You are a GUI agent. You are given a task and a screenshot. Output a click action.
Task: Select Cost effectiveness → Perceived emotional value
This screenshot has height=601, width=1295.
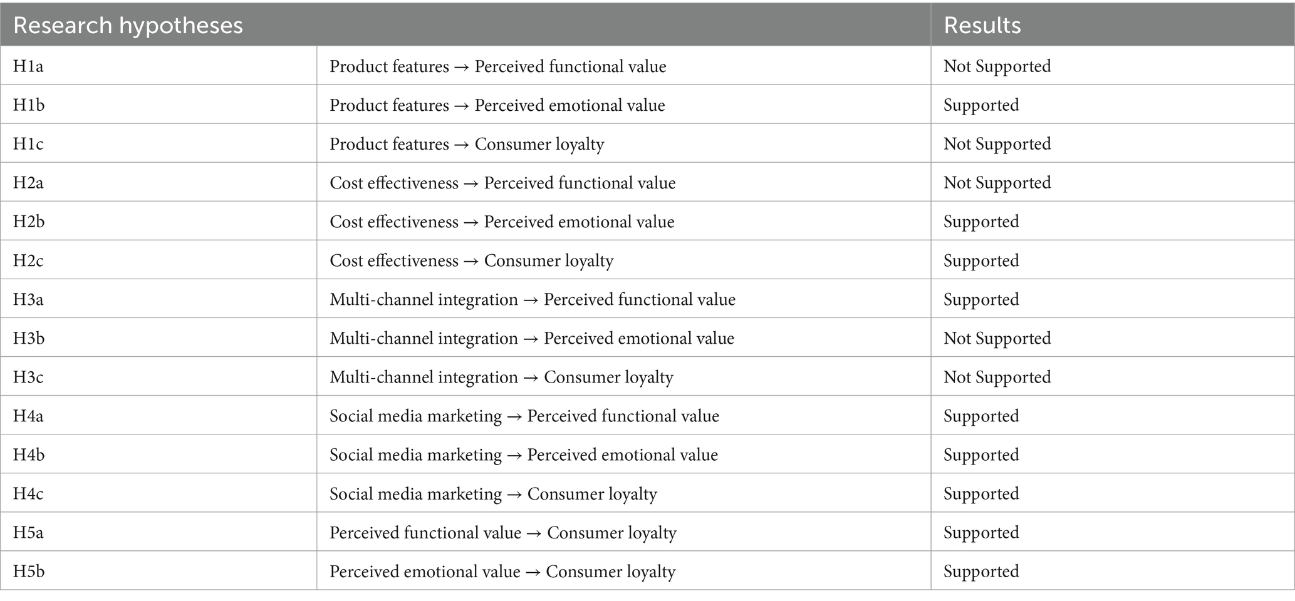[502, 222]
